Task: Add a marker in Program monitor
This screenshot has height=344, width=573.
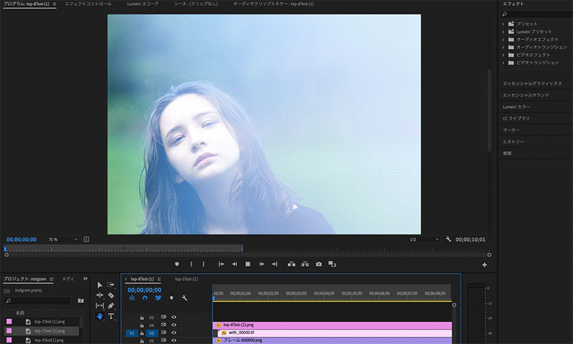Action: click(x=177, y=264)
